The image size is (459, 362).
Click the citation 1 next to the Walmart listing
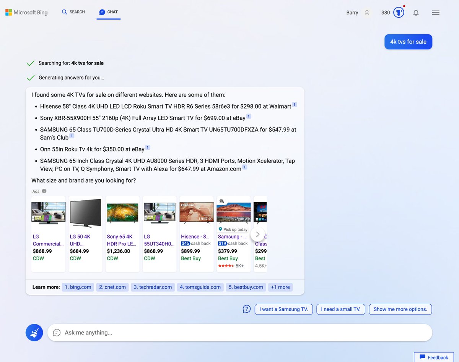294,104
